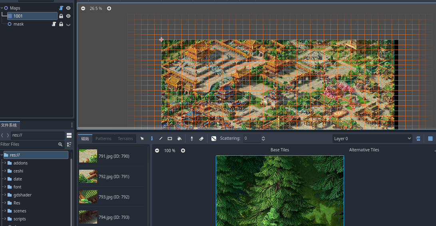Viewport: 436px width, 226px height.
Task: Collapse the res:// root folder
Action: click(x=2, y=155)
